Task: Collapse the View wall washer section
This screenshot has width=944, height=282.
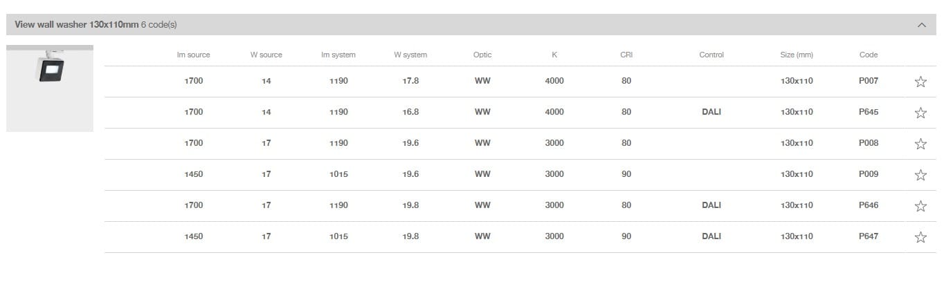Action: 921,25
